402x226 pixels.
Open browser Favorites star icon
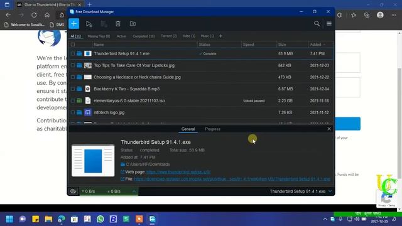pyautogui.click(x=354, y=15)
